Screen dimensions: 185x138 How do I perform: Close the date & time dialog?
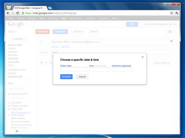tap(142, 57)
